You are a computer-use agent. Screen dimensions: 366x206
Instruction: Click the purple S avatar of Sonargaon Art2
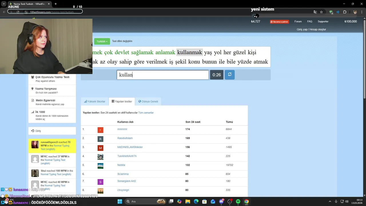(x=100, y=182)
